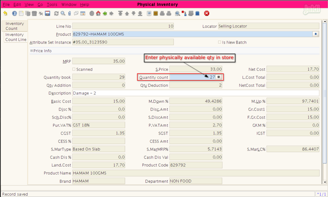Click the Delete record trash icon

[34, 13]
